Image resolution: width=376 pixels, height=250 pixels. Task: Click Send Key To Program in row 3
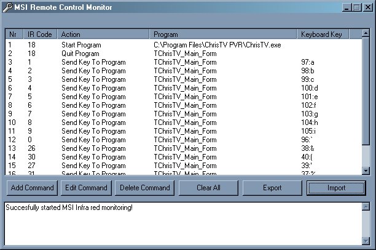93,62
